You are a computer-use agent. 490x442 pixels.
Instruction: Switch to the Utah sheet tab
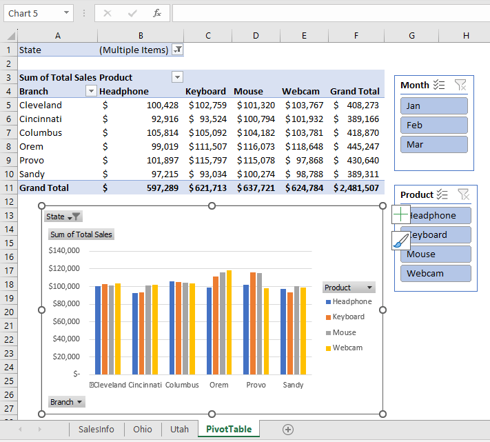click(179, 430)
